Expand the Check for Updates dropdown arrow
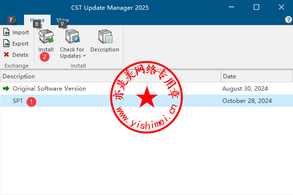 coord(84,56)
